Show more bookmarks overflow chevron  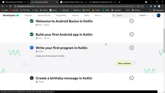pos(150,10)
